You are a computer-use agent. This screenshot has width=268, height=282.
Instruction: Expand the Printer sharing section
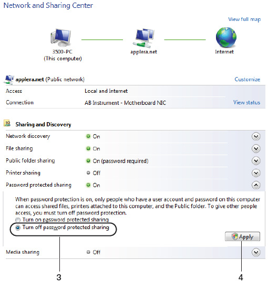tap(256, 173)
